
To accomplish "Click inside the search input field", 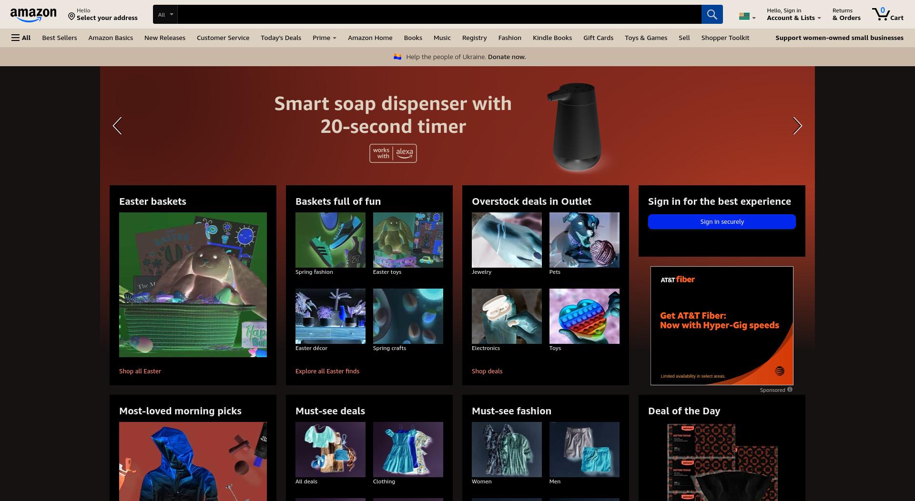I will (x=439, y=14).
